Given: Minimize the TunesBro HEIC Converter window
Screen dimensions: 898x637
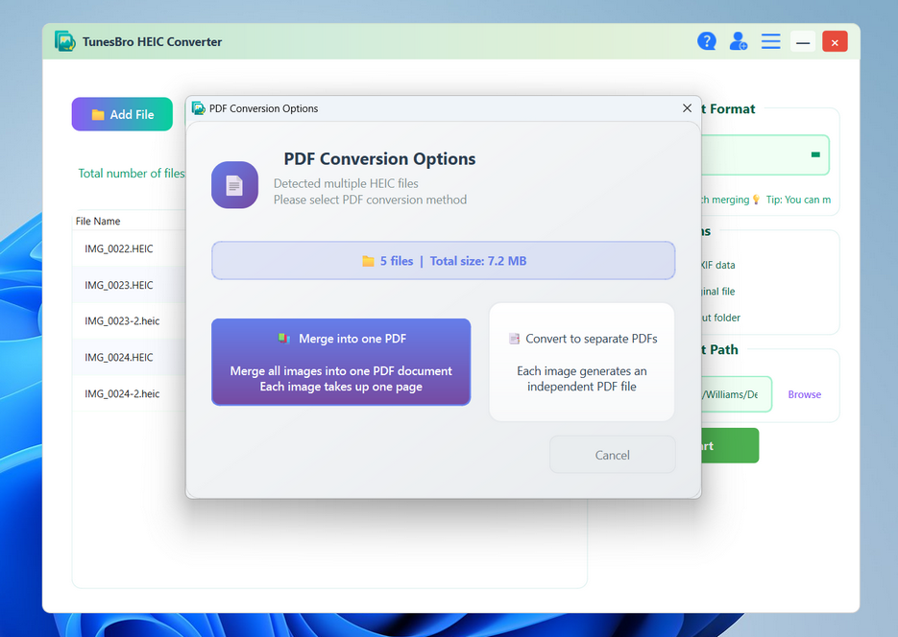Looking at the screenshot, I should tap(803, 42).
